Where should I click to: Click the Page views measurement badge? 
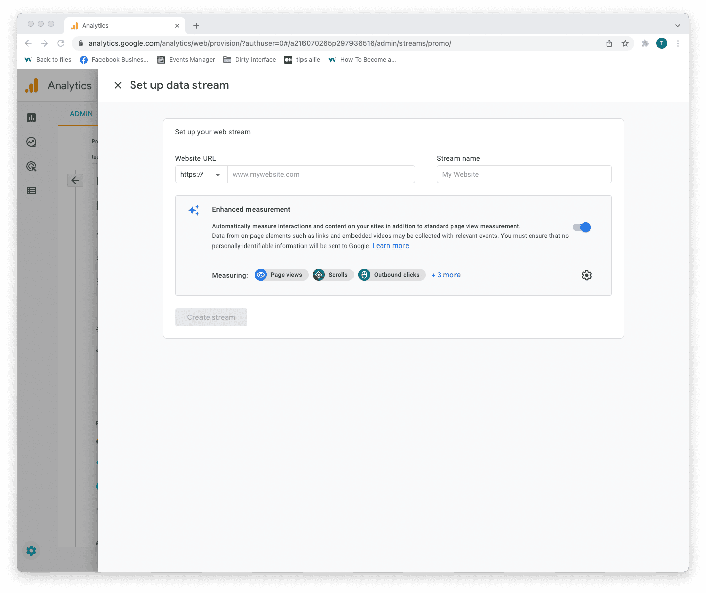point(281,275)
